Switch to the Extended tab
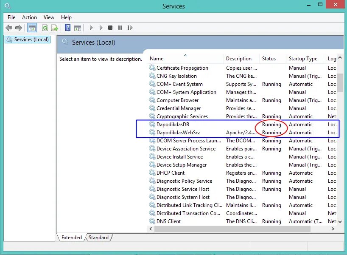Viewport: 347px width, 255px height. pos(72,238)
